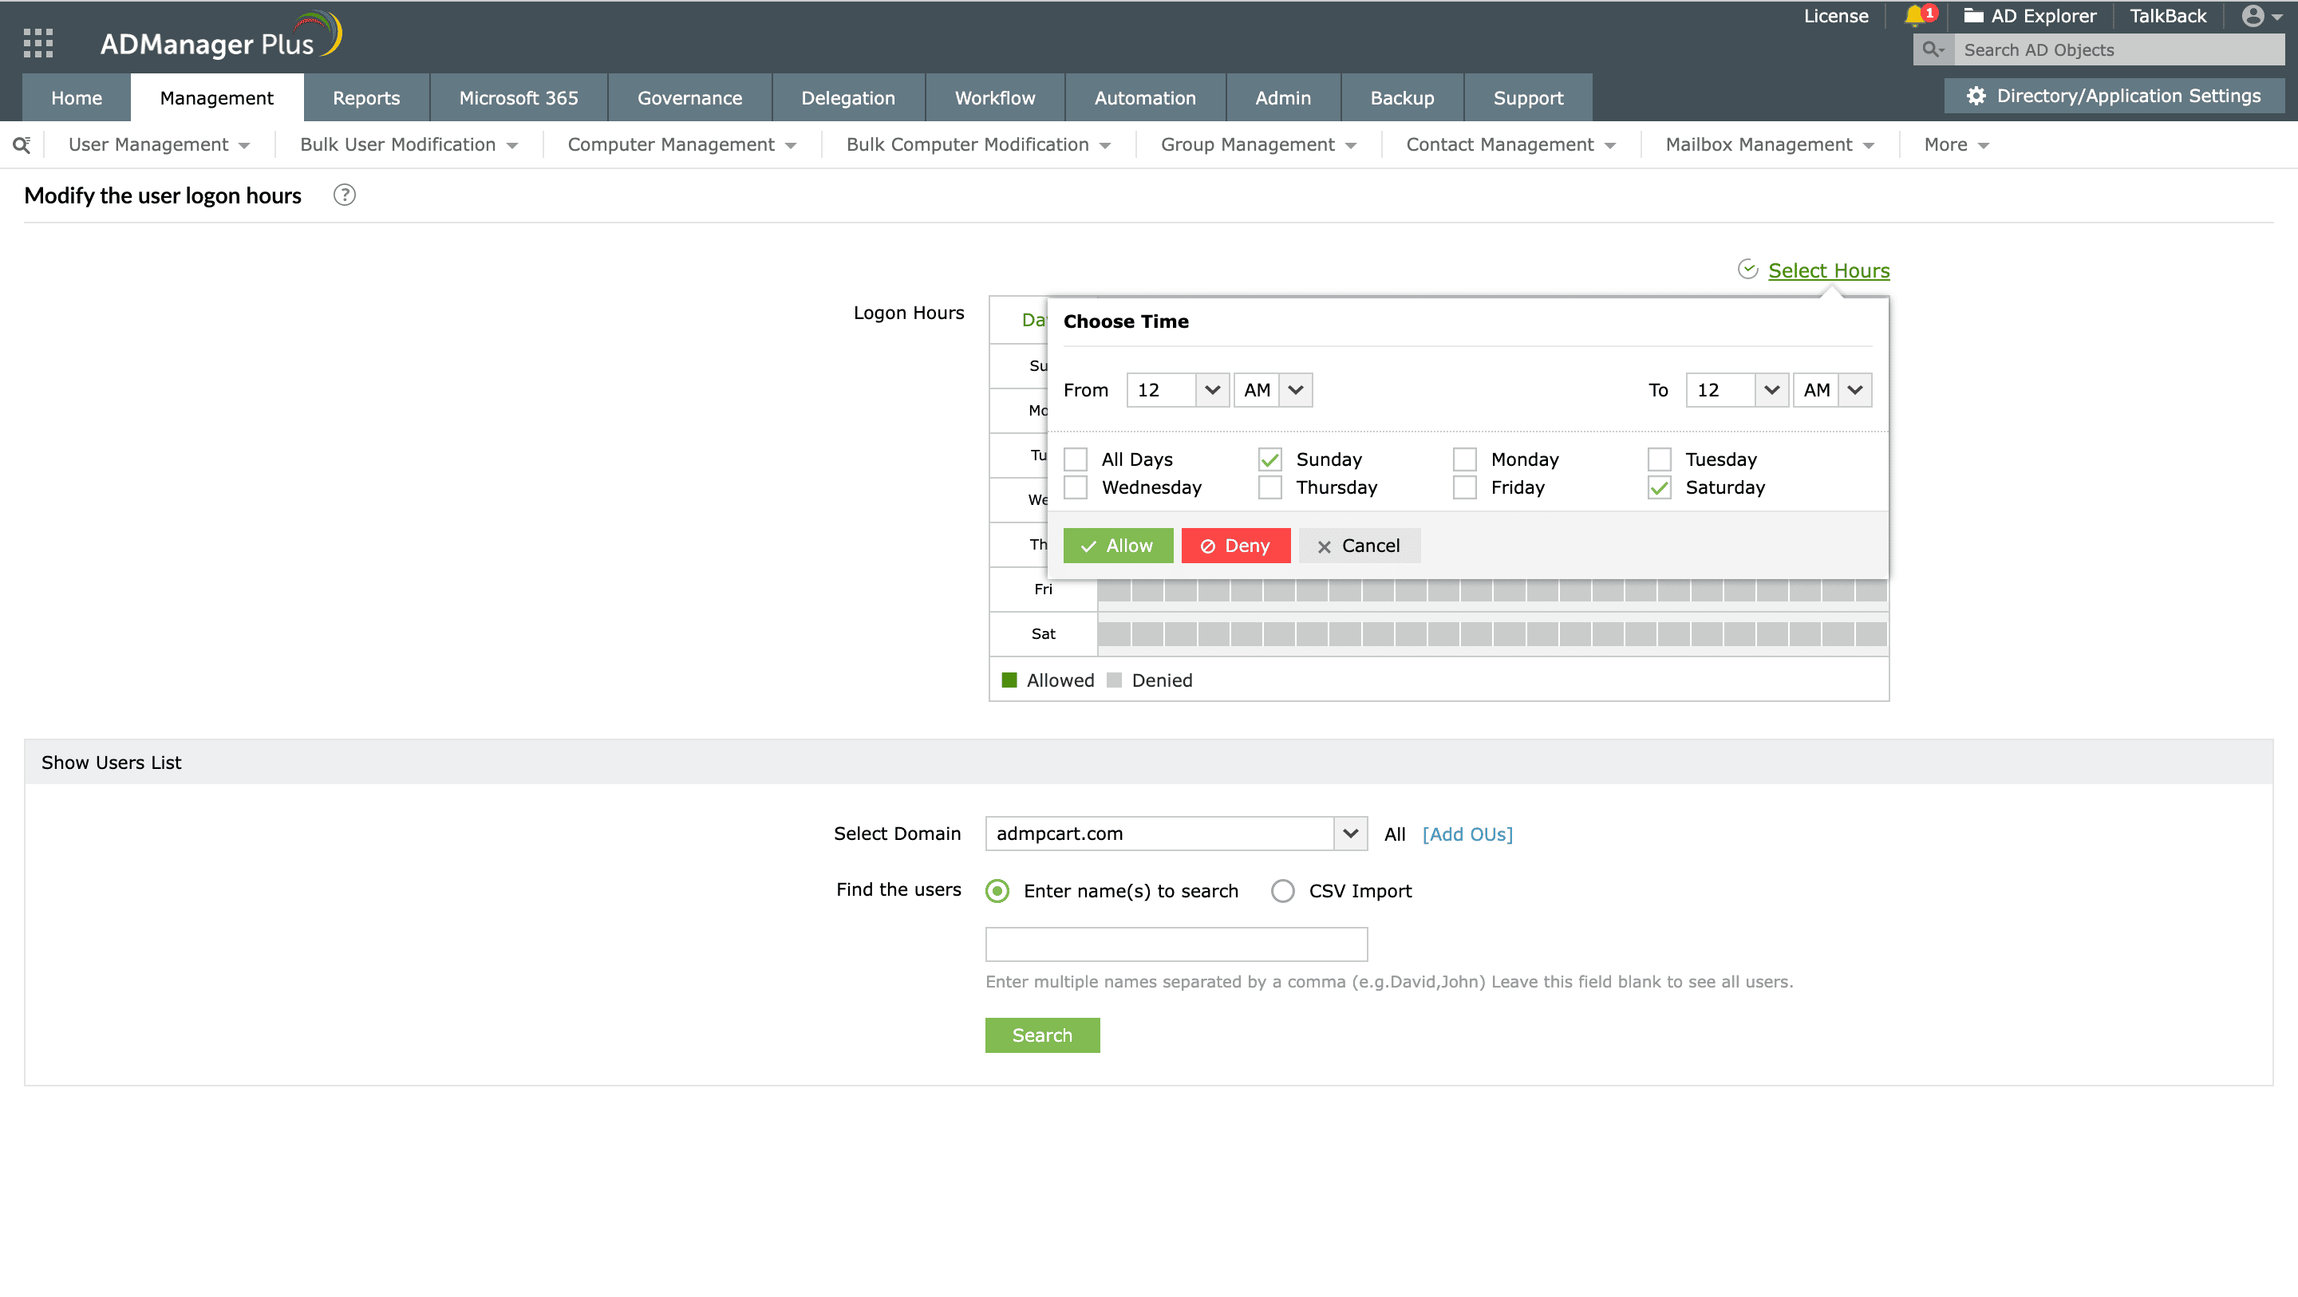Image resolution: width=2298 pixels, height=1297 pixels.
Task: Uncheck the Sunday checkbox
Action: tap(1270, 459)
